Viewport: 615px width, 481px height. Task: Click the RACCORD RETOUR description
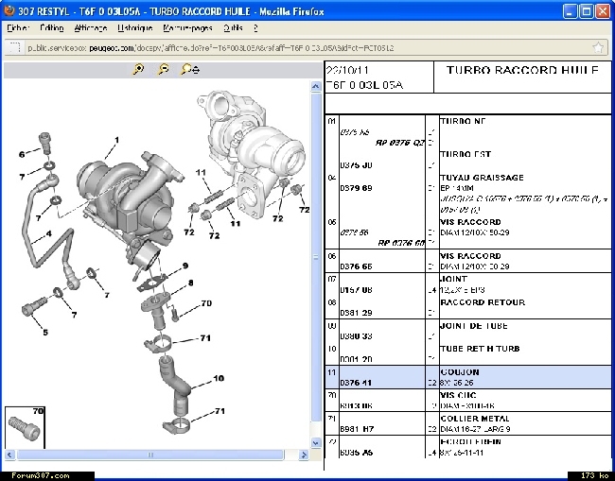(x=483, y=302)
